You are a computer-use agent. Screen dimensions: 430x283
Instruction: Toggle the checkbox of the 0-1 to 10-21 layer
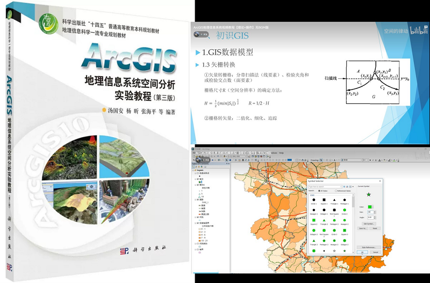click(198, 223)
